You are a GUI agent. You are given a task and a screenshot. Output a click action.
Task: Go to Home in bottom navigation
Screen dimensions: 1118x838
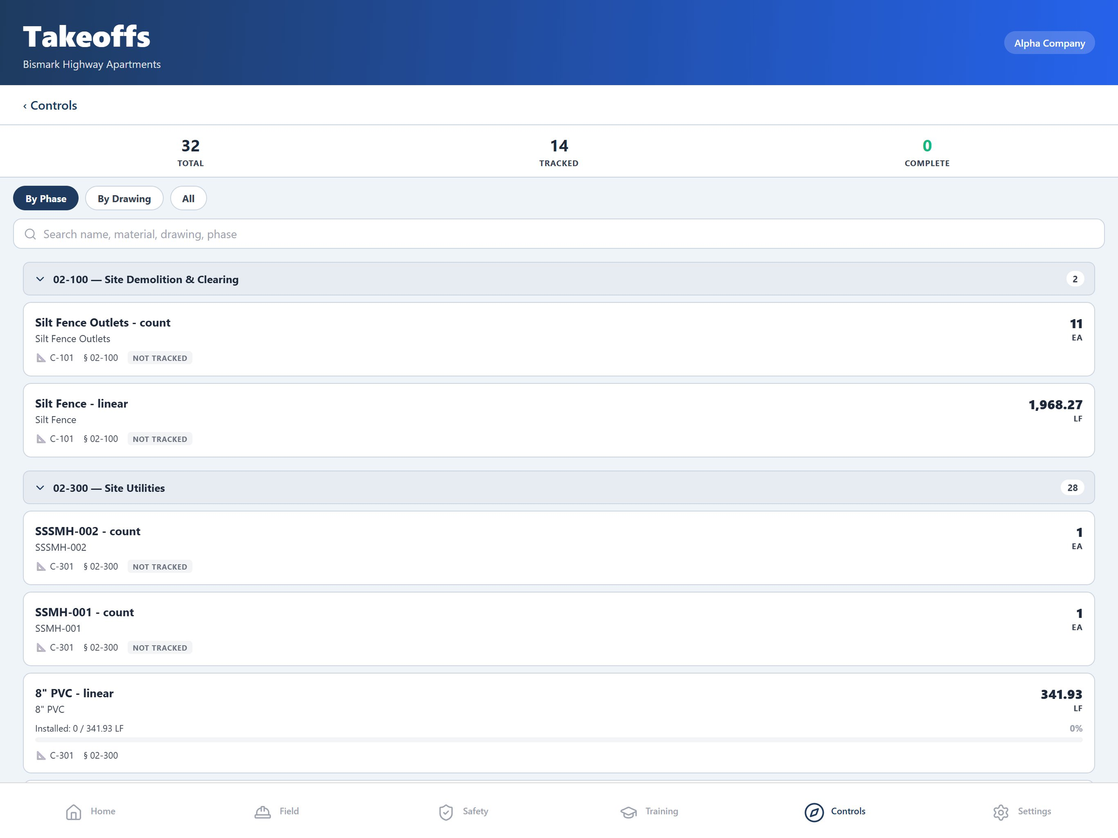click(91, 811)
